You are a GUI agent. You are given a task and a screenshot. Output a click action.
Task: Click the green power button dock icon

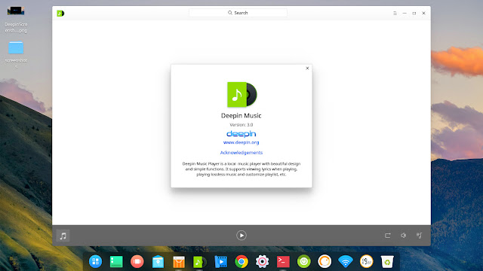coord(303,261)
